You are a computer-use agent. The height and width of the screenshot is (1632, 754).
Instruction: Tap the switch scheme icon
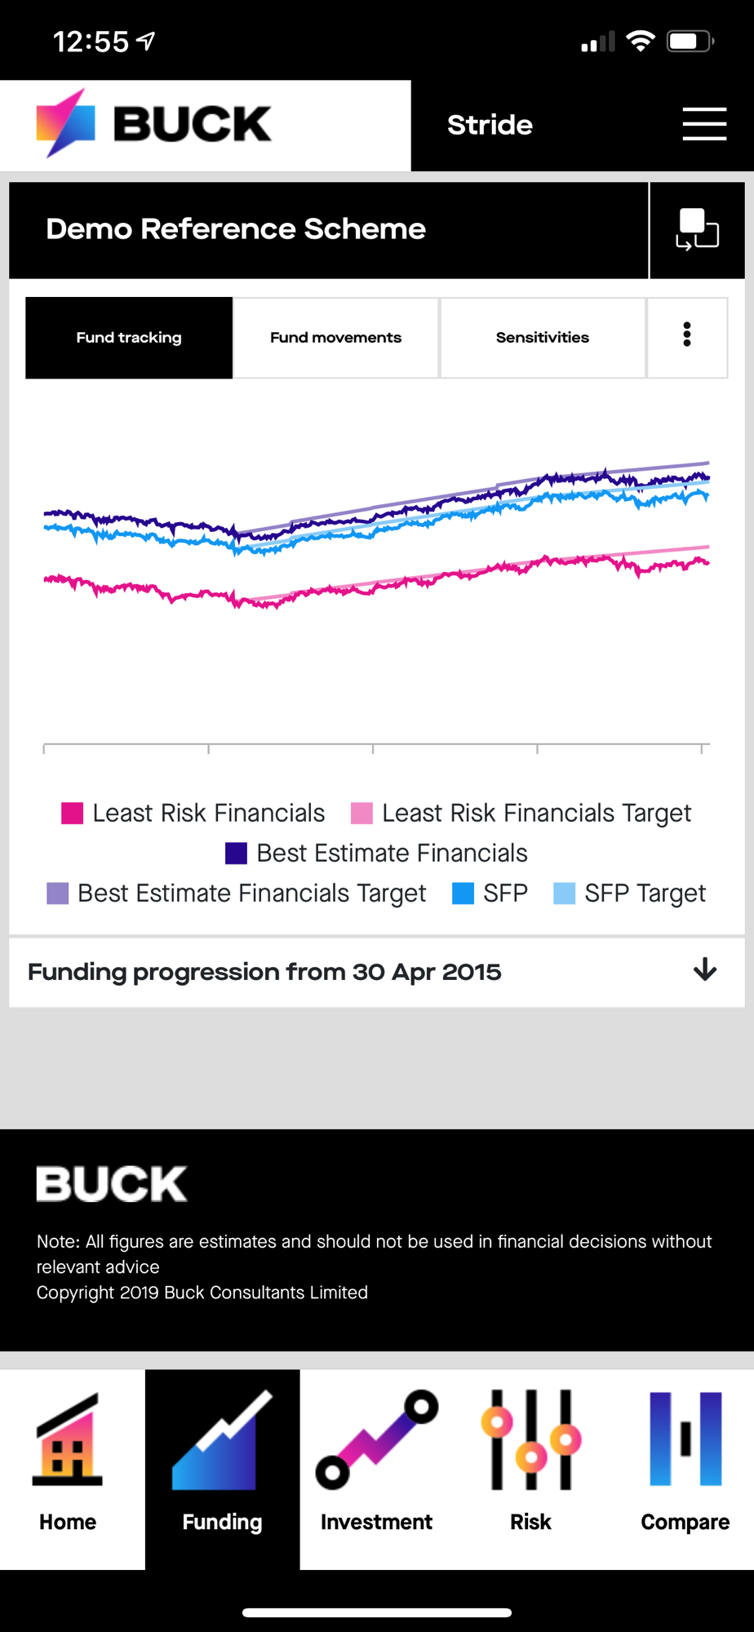(697, 229)
